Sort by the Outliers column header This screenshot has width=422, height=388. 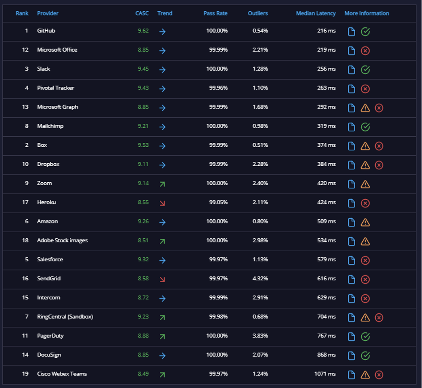click(258, 13)
